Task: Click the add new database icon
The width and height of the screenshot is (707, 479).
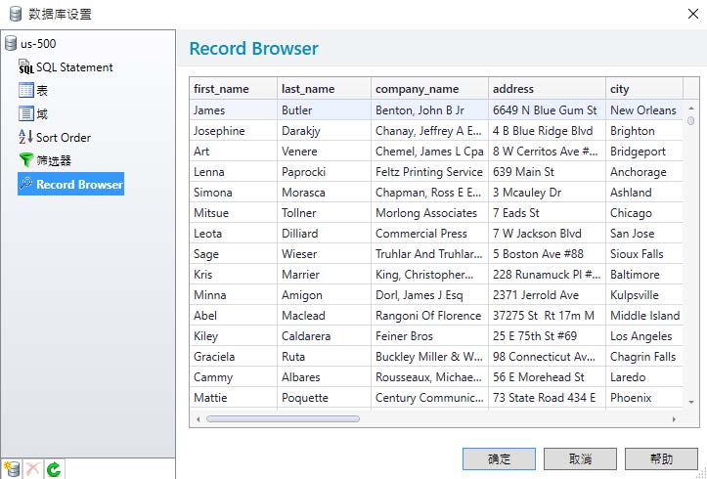Action: (12, 469)
